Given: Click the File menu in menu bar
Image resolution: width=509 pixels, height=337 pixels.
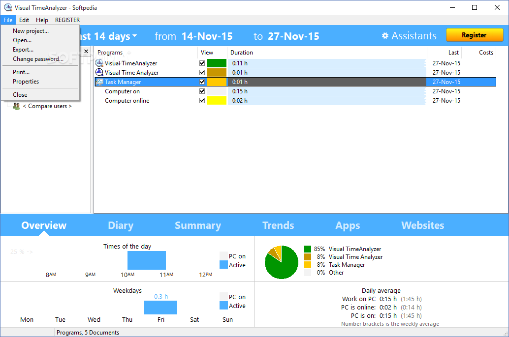Looking at the screenshot, I should (8, 20).
